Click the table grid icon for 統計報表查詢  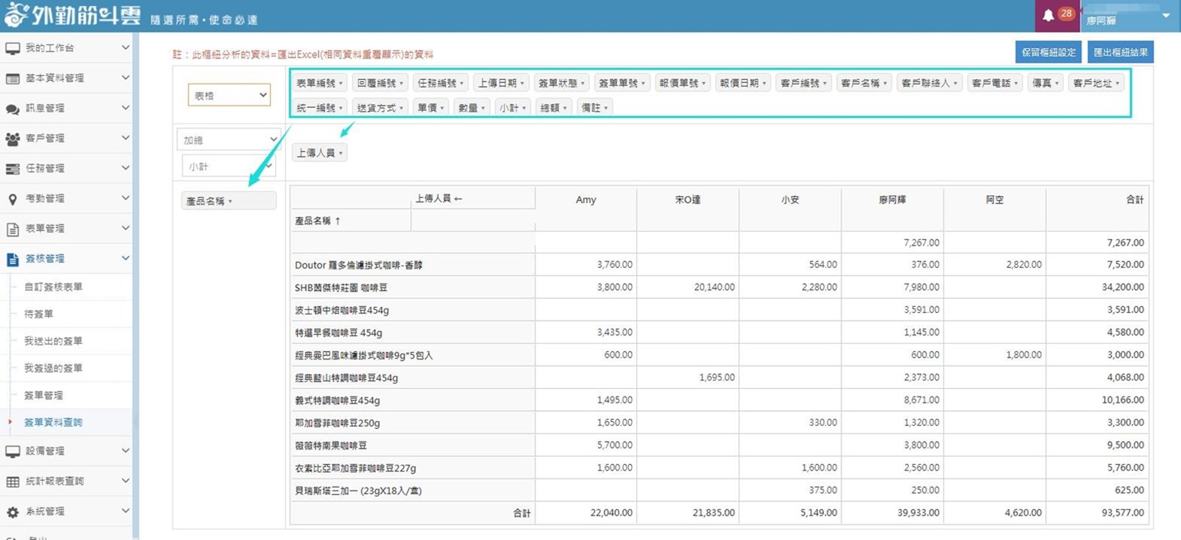pyautogui.click(x=13, y=481)
